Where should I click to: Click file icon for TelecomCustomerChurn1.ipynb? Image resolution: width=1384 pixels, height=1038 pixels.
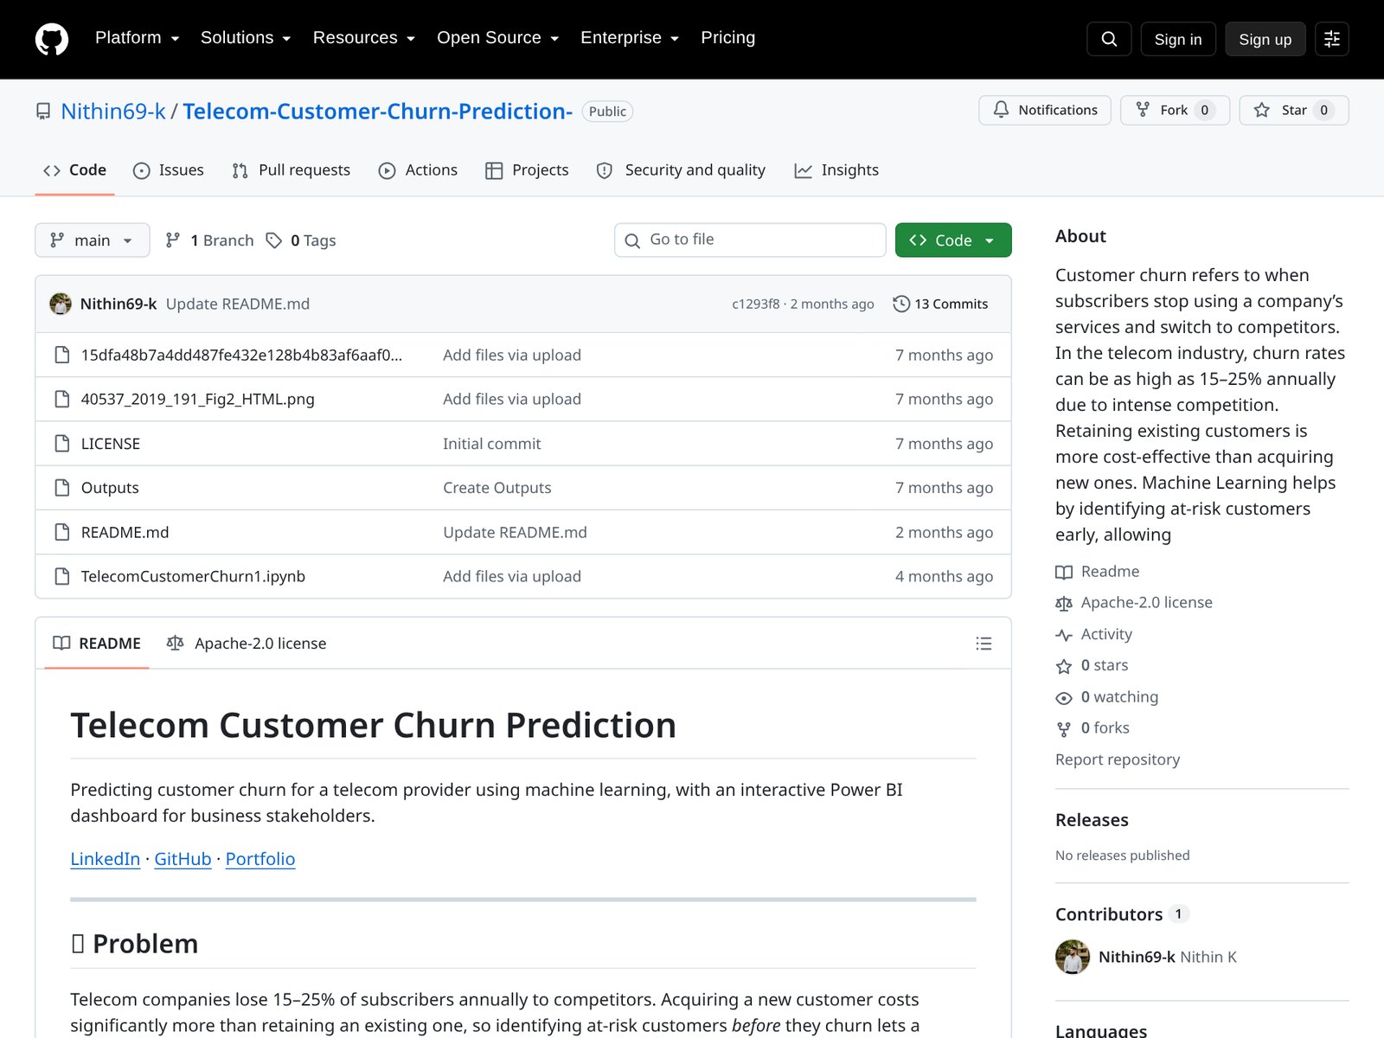pos(62,576)
